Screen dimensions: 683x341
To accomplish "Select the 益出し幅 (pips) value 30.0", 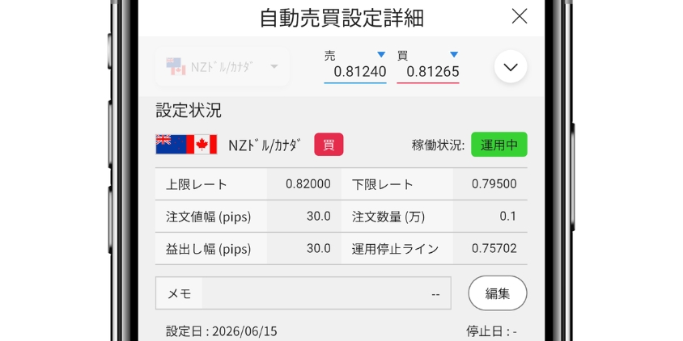I will pos(318,248).
